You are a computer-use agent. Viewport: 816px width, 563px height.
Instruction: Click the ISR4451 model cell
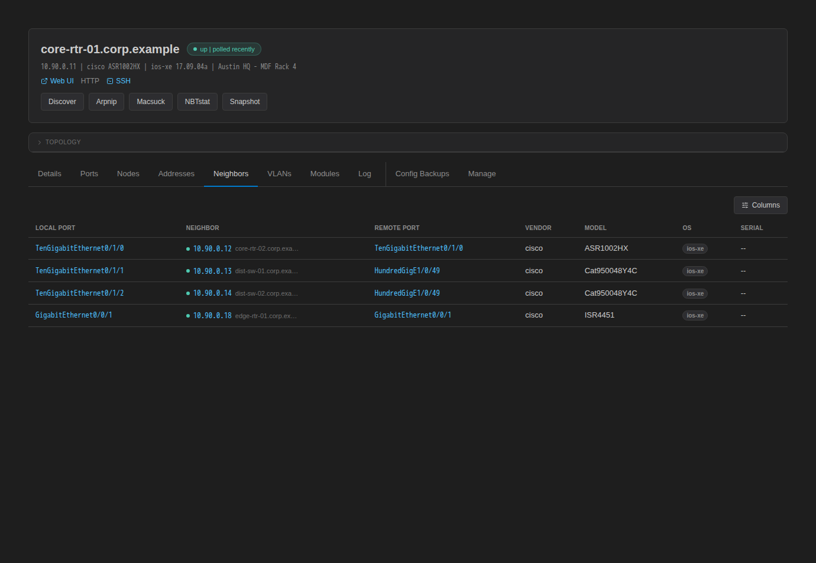click(599, 315)
